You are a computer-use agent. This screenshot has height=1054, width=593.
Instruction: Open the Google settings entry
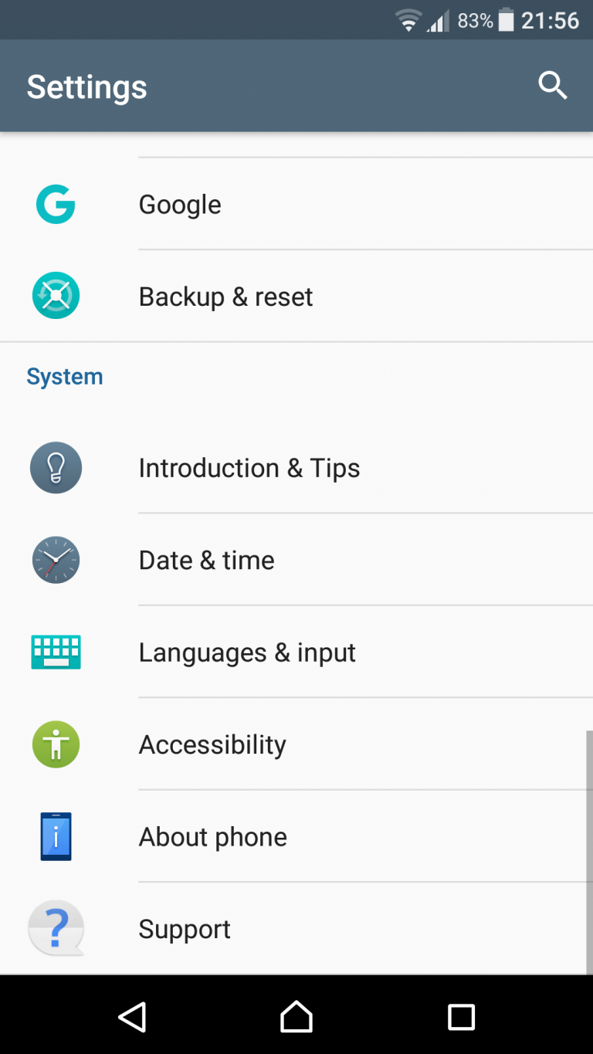(180, 205)
